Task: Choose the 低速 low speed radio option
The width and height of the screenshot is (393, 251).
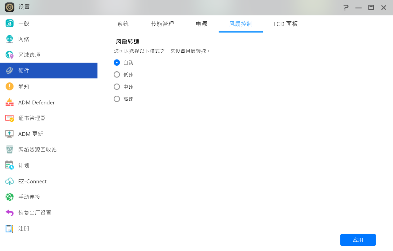Action: coord(117,75)
